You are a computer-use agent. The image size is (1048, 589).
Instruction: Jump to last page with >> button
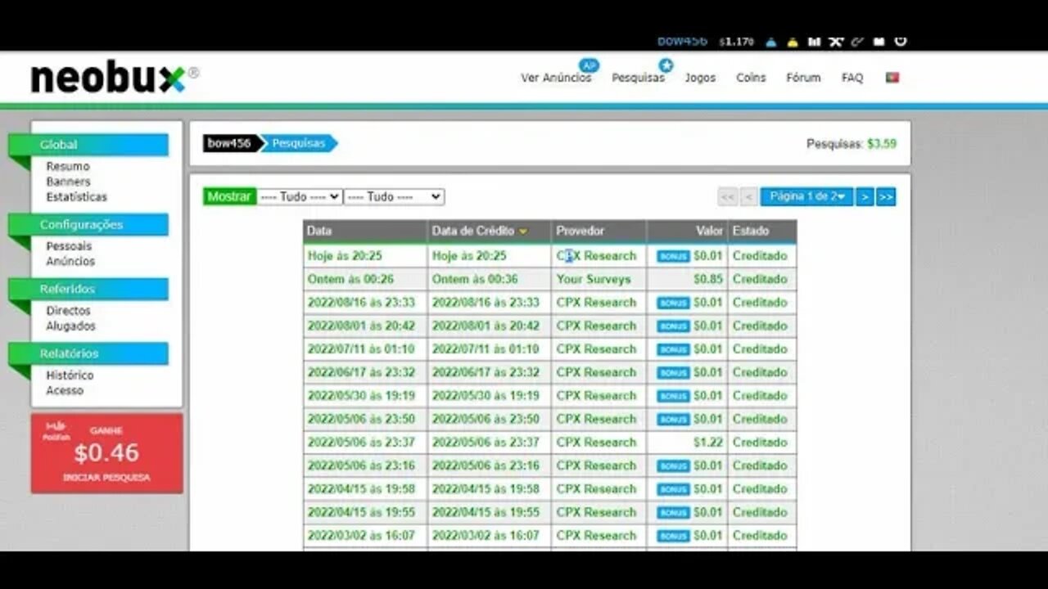(886, 197)
